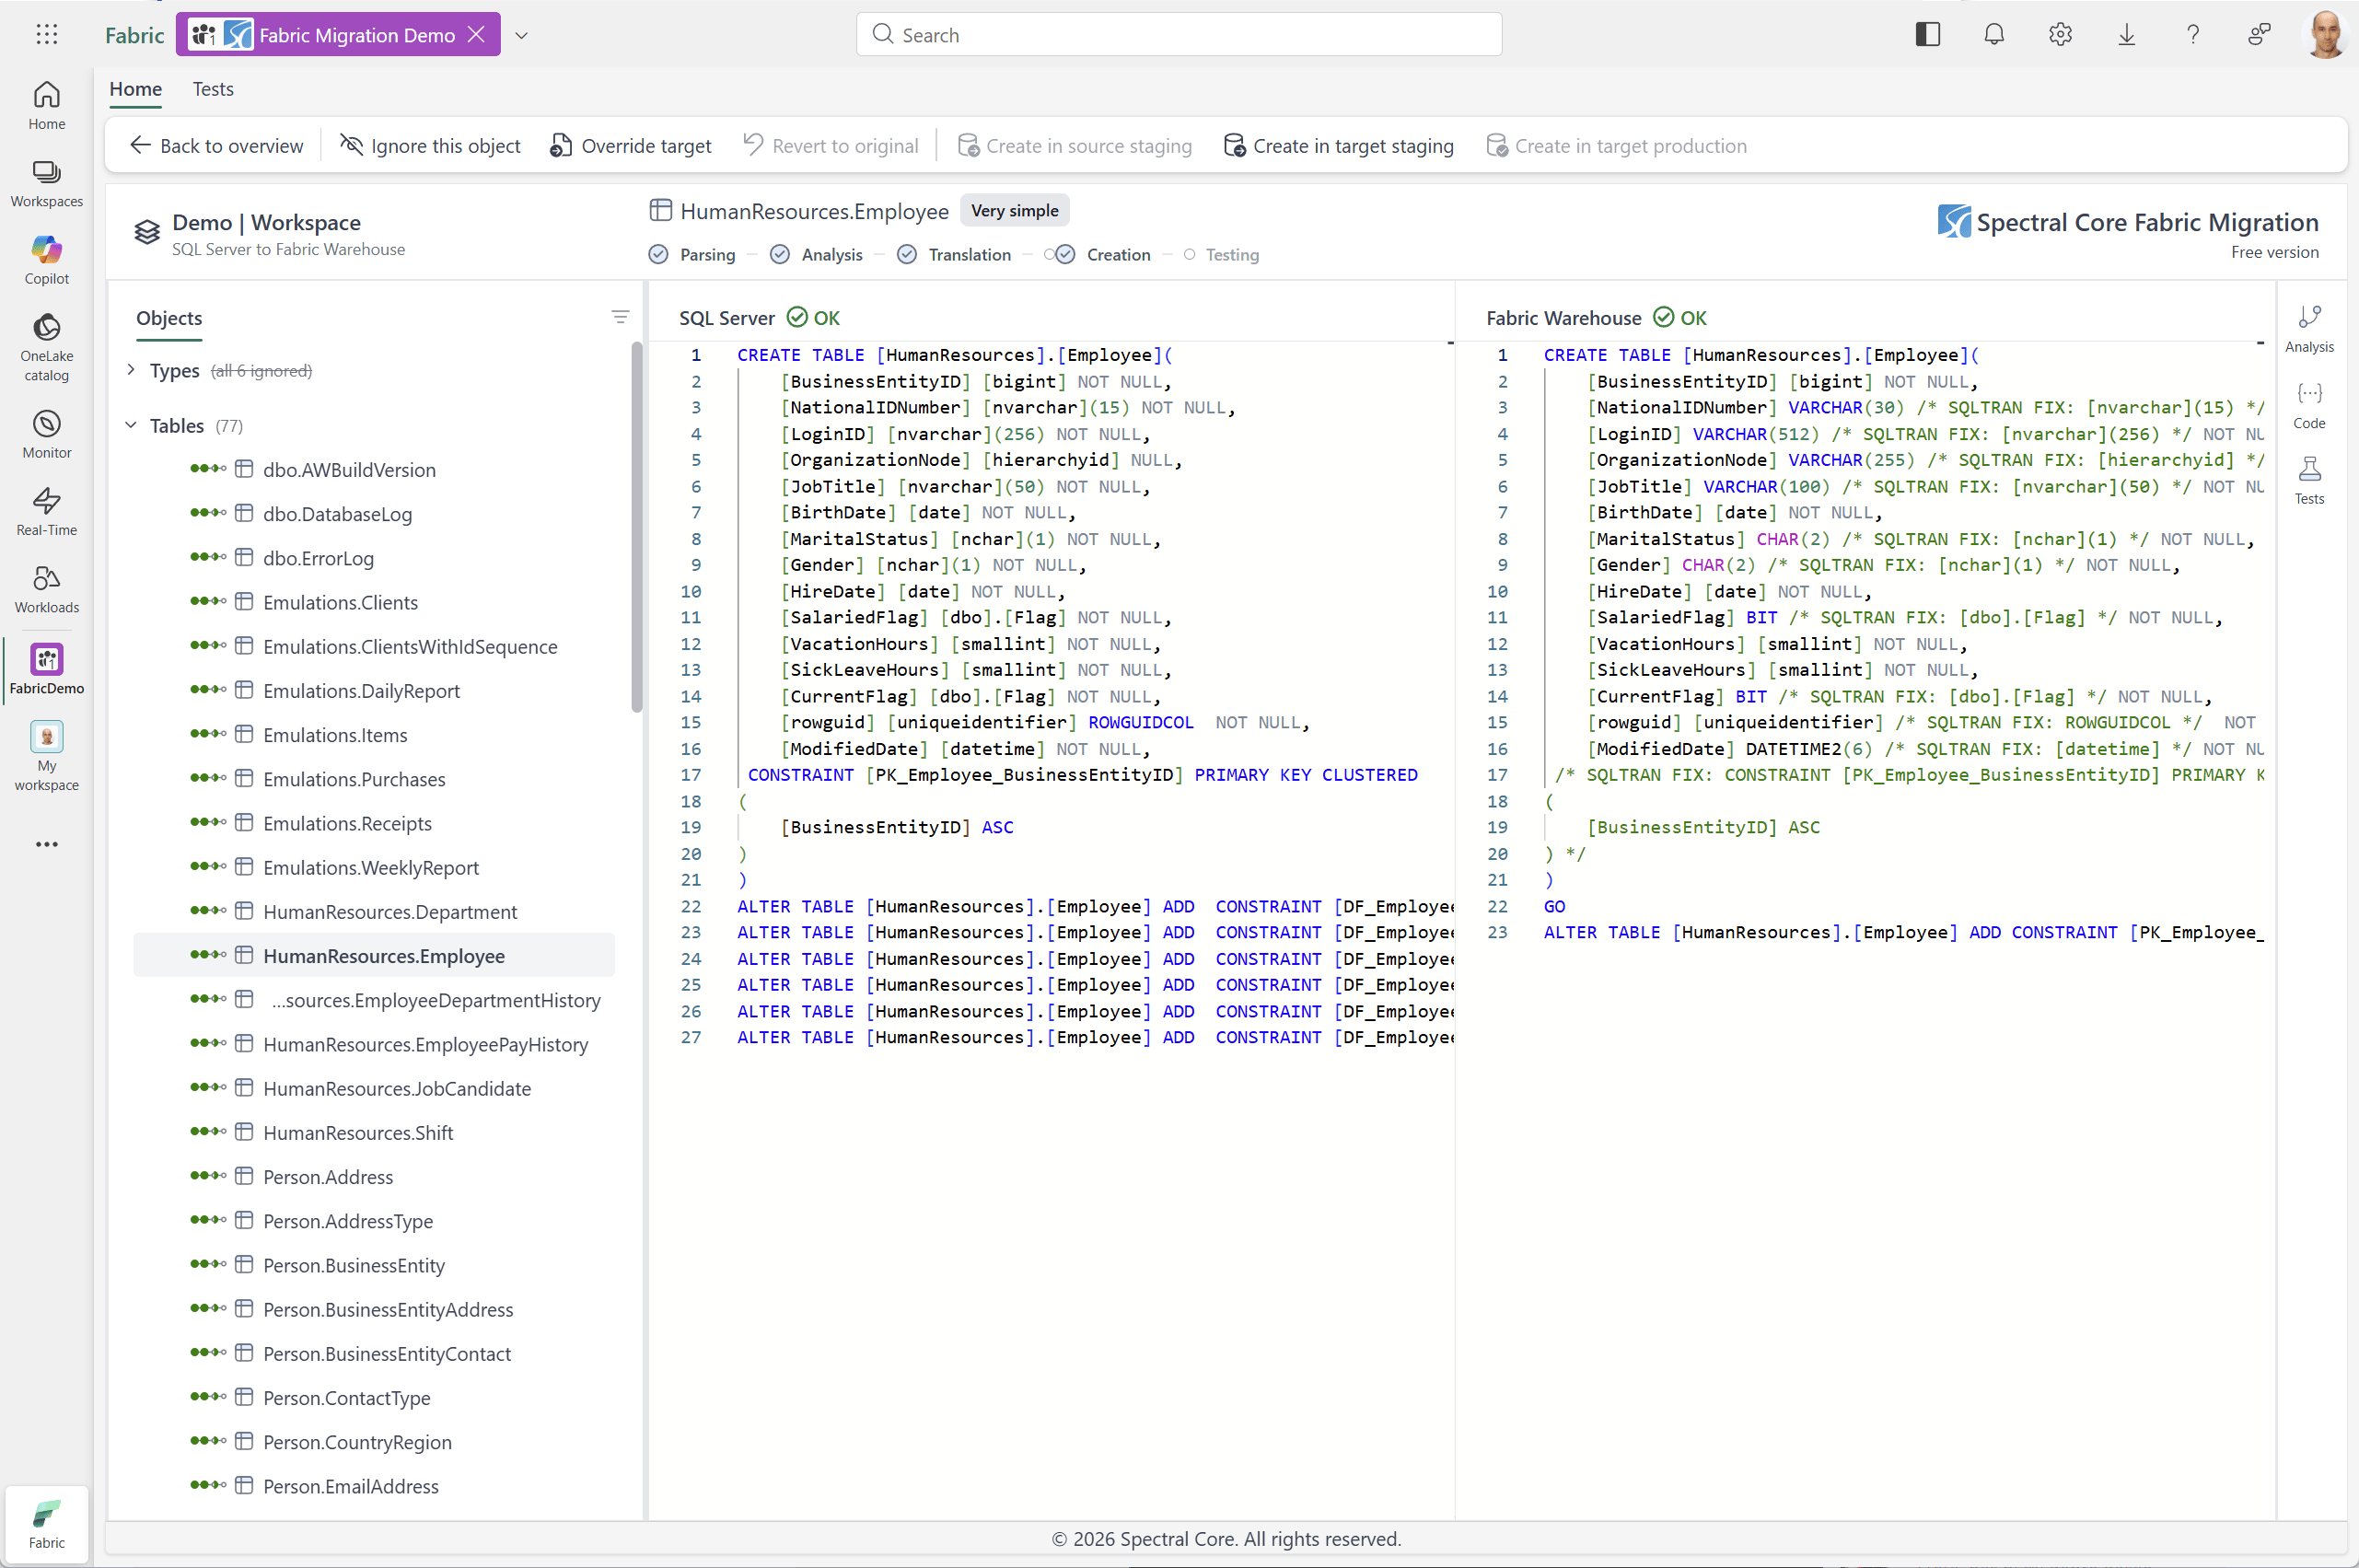This screenshot has height=1568, width=2359.
Task: Open the Analysis side panel
Action: tap(2309, 329)
